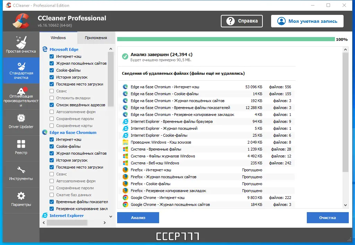The height and width of the screenshot is (245, 355).
Task: Click version text v6.16.10662 (64-bit)
Action: (x=55, y=25)
